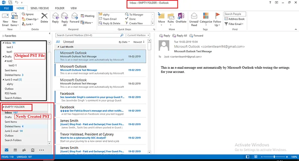Click the Delete X icon

[x=44, y=16]
